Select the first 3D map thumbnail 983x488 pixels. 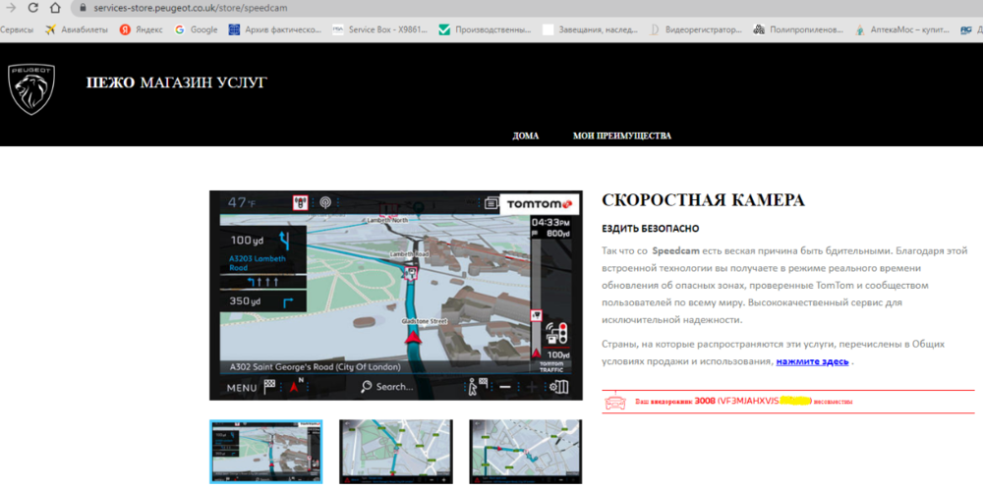coord(265,451)
